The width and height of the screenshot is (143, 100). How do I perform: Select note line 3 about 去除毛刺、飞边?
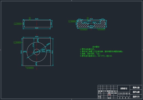[x=90, y=54]
